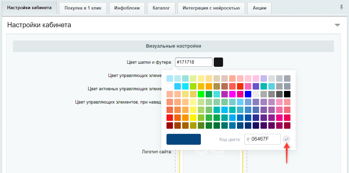This screenshot has width=349, height=173.
Task: Select the Акции tab
Action: (259, 8)
